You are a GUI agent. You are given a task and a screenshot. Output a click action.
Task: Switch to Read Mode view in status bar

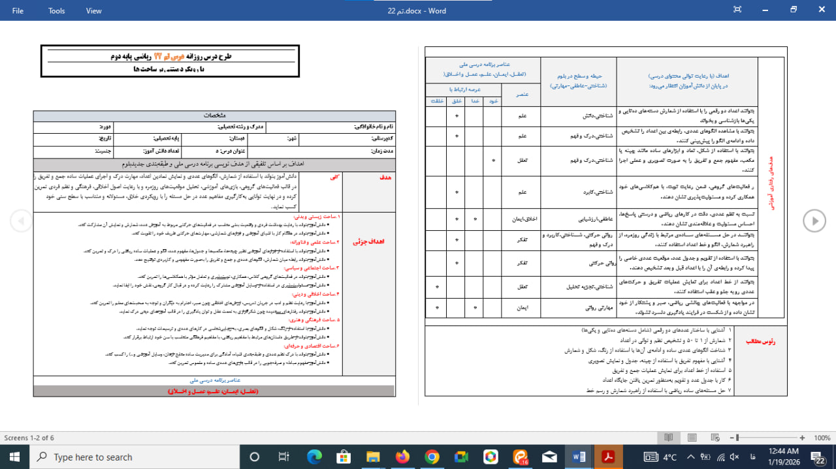[x=668, y=438]
